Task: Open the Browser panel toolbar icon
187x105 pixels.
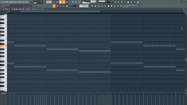Action: coord(105,6)
